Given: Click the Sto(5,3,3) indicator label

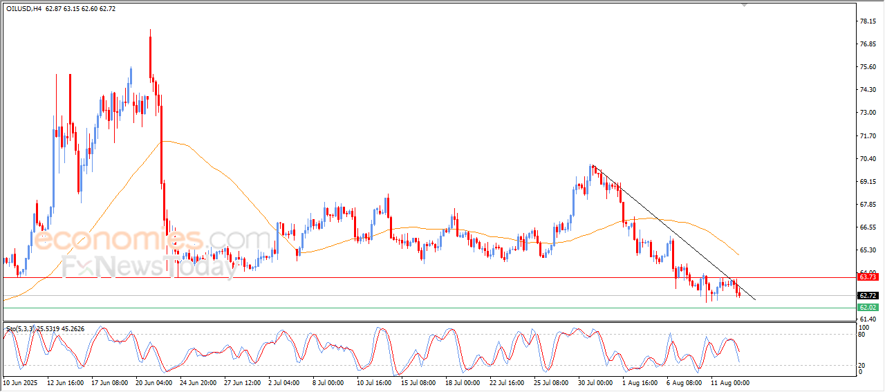Looking at the screenshot, I should click(21, 329).
